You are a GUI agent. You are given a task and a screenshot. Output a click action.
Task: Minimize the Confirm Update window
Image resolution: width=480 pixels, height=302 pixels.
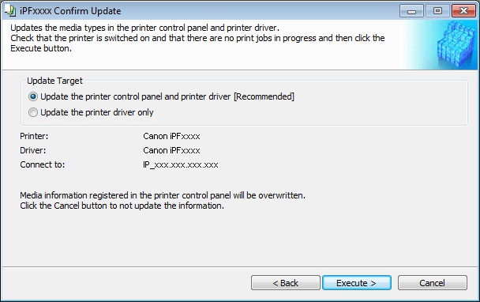tap(412, 11)
